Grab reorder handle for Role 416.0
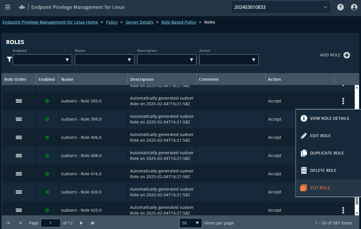 pyautogui.click(x=19, y=174)
